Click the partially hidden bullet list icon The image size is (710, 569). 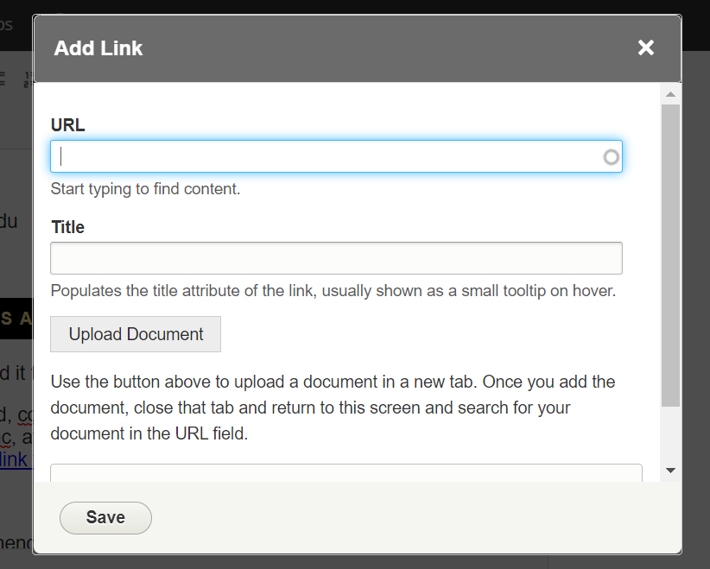pyautogui.click(x=3, y=79)
